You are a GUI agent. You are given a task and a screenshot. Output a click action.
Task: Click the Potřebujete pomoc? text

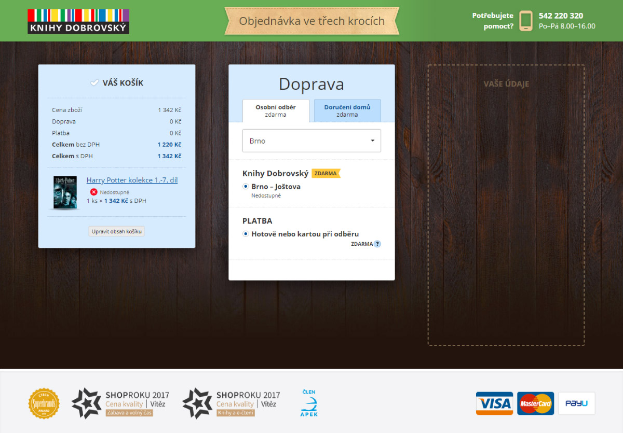point(493,21)
